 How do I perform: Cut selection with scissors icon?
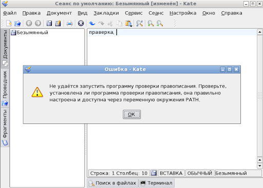(110, 23)
